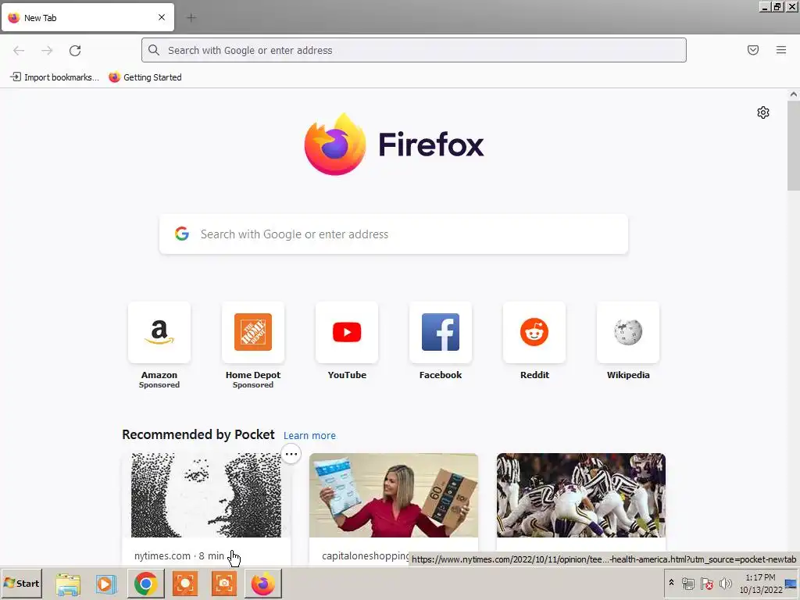Click Learn more link beside Pocket heading
The height and width of the screenshot is (600, 800).
(x=309, y=436)
